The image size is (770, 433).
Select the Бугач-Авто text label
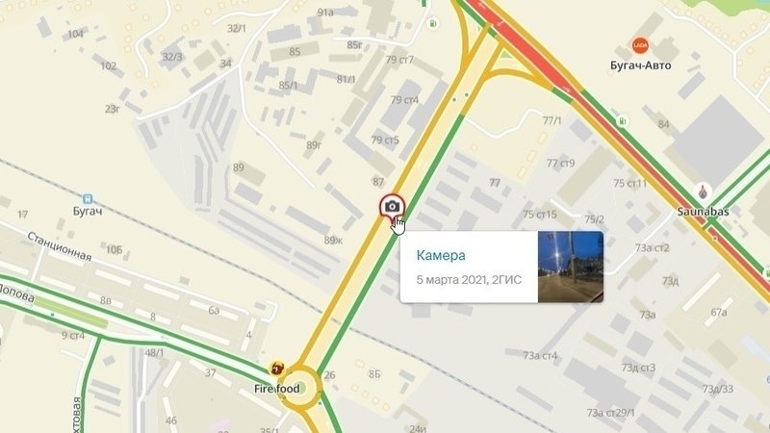click(x=640, y=65)
